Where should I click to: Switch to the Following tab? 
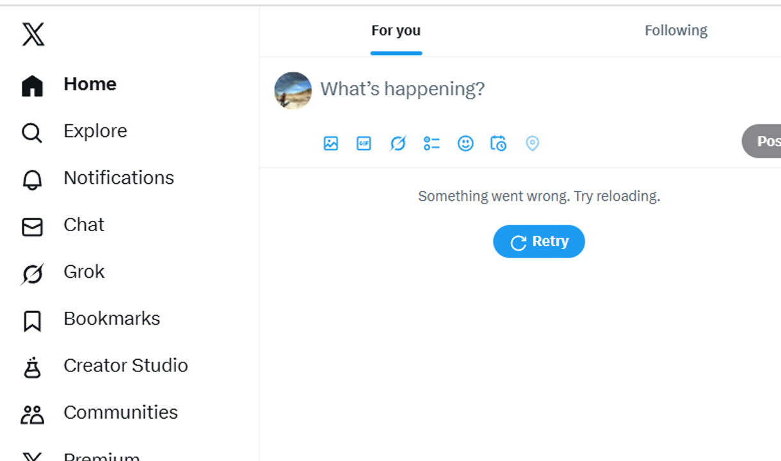pyautogui.click(x=675, y=31)
